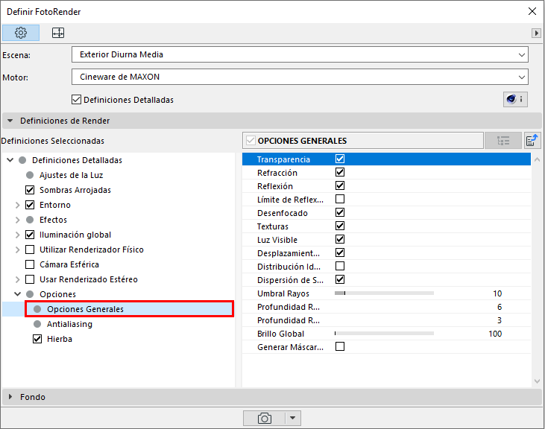Switch to the size settings tab icon
The image size is (545, 429).
(58, 33)
